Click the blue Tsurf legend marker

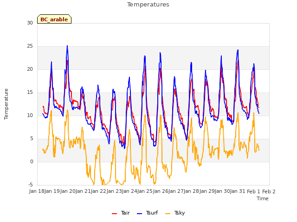pyautogui.click(x=139, y=214)
